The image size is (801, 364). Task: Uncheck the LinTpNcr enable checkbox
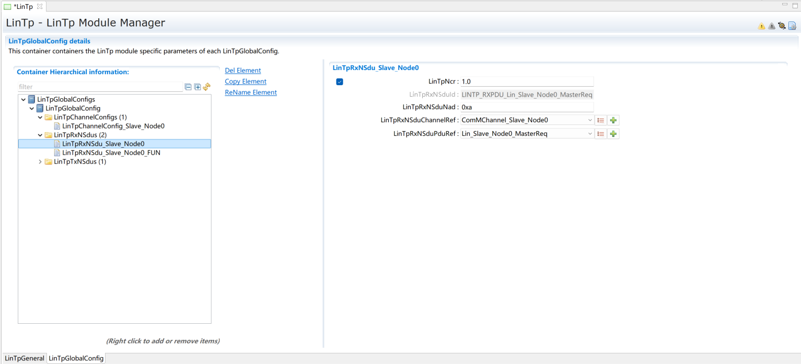[340, 81]
